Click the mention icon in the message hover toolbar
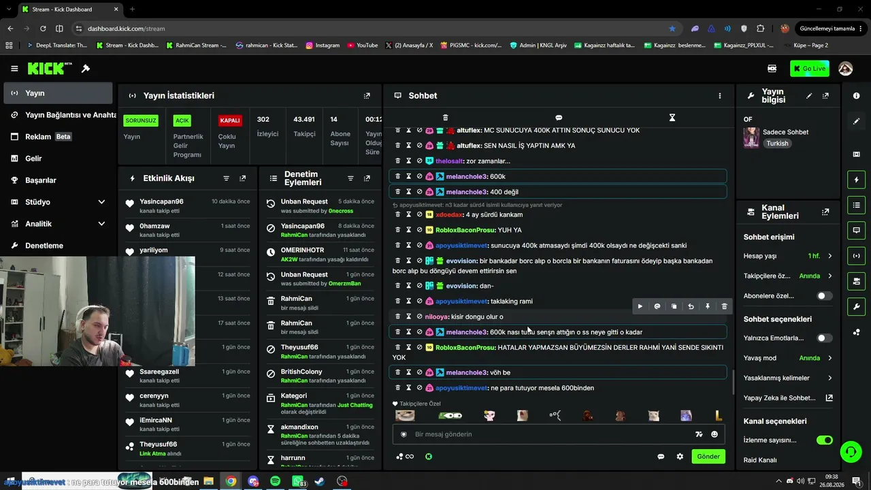Screen dimensions: 871x490 [x=657, y=306]
